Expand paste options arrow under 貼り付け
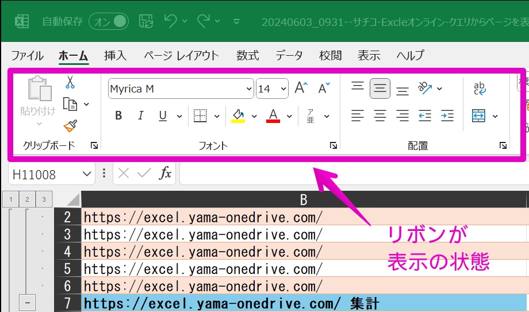The width and height of the screenshot is (529, 312). [39, 124]
